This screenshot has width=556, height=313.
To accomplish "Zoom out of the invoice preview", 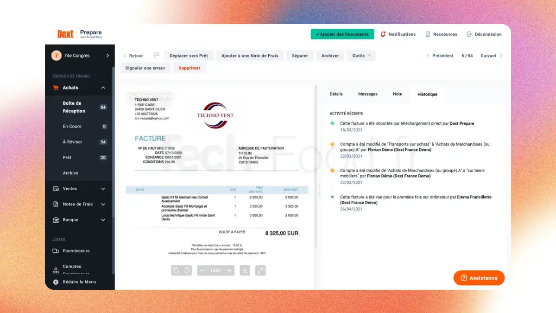I will [202, 270].
